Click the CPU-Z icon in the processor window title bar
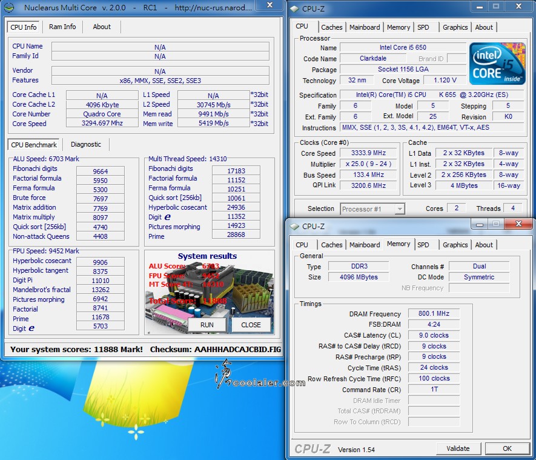 pos(294,9)
